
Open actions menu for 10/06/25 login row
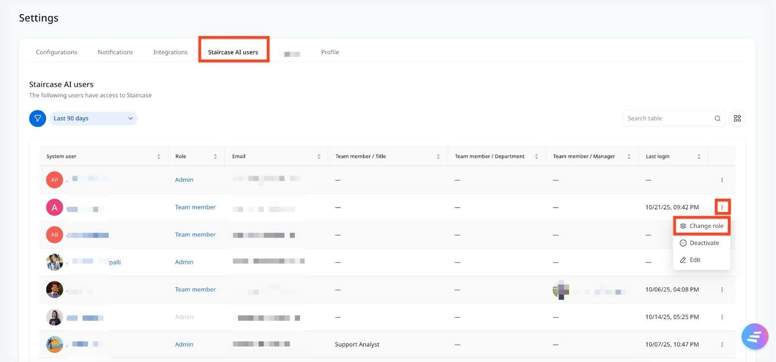722,290
